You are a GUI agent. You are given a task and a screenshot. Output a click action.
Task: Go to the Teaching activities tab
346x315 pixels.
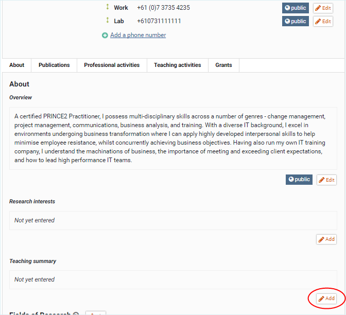[177, 65]
